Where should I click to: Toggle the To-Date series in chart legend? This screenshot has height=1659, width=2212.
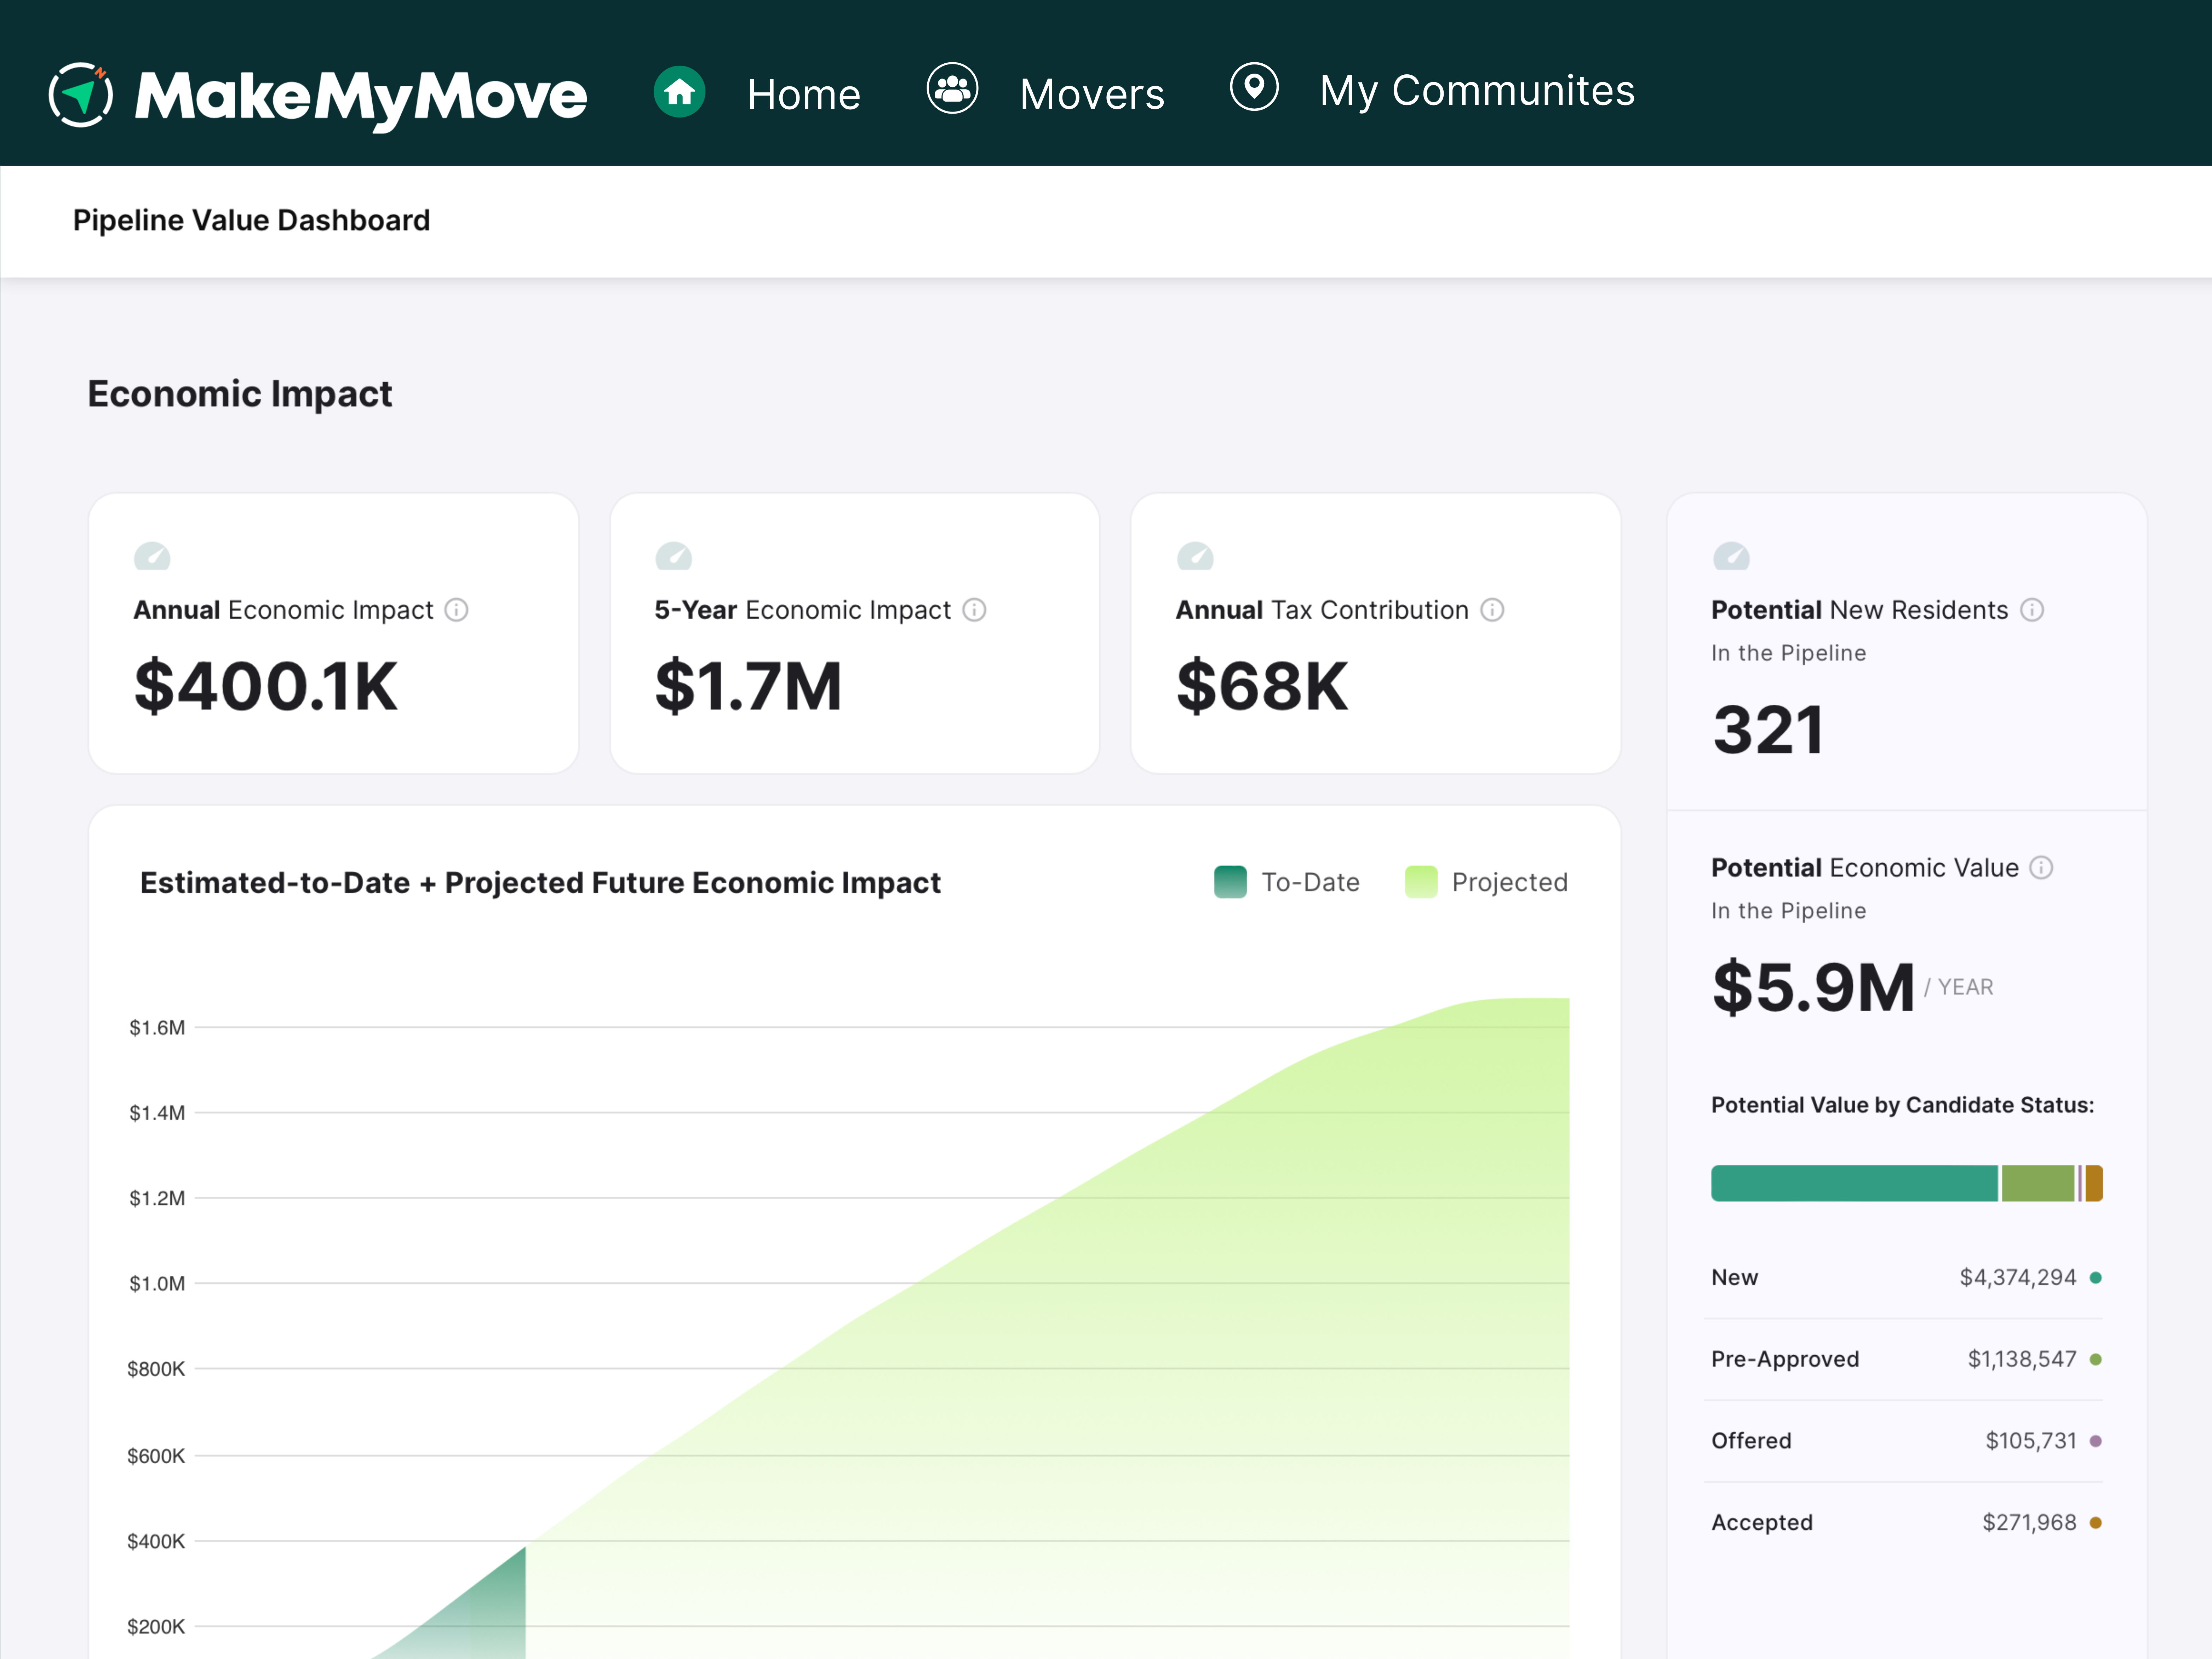coord(1286,882)
